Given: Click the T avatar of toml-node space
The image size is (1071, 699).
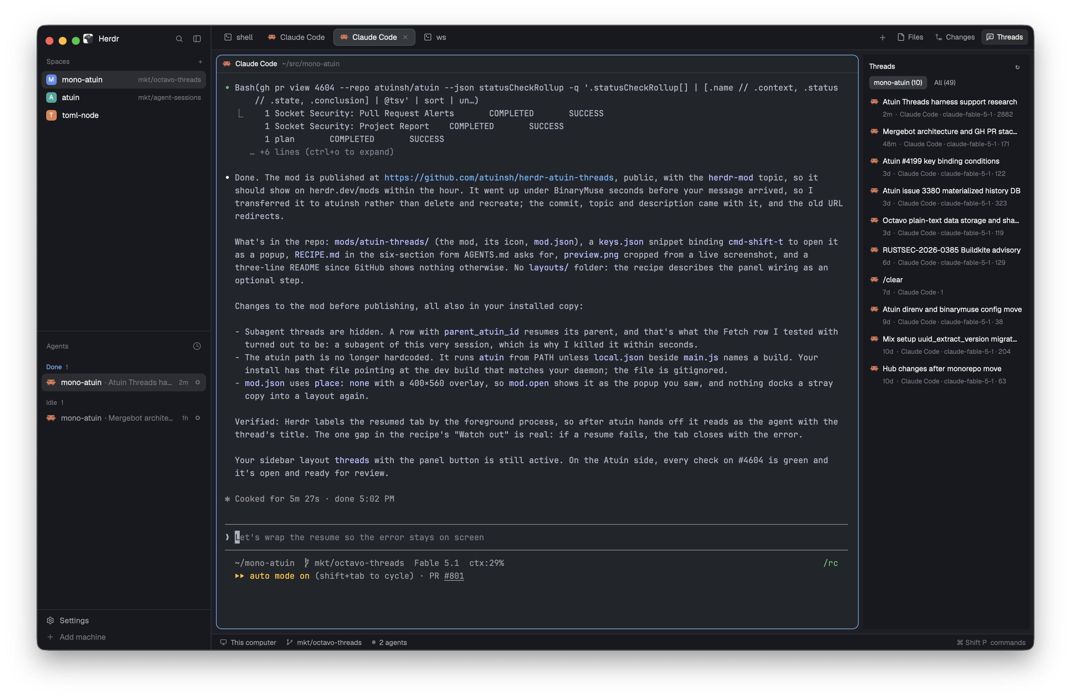Looking at the screenshot, I should click(51, 115).
